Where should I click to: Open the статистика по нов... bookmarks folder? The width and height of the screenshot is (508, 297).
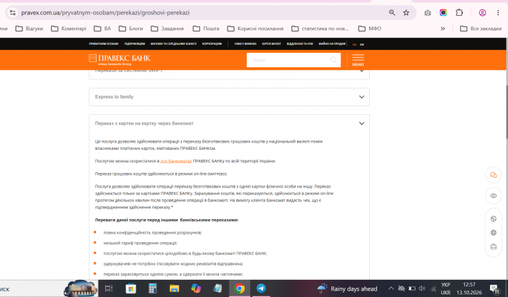tap(320, 28)
